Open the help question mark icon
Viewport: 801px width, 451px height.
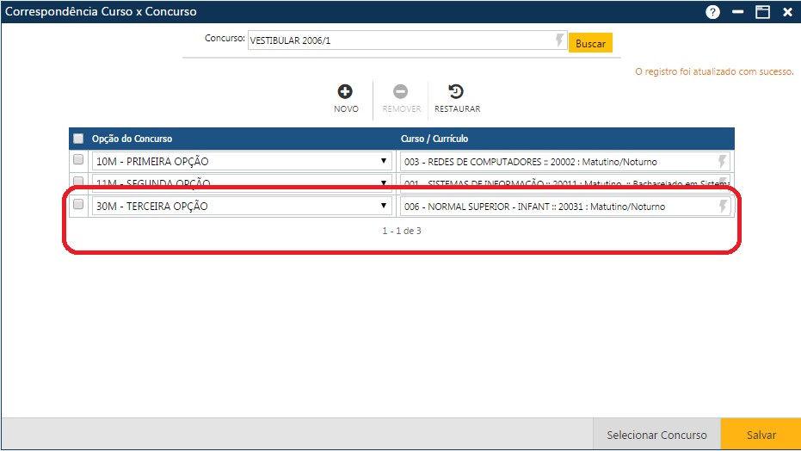(x=712, y=12)
